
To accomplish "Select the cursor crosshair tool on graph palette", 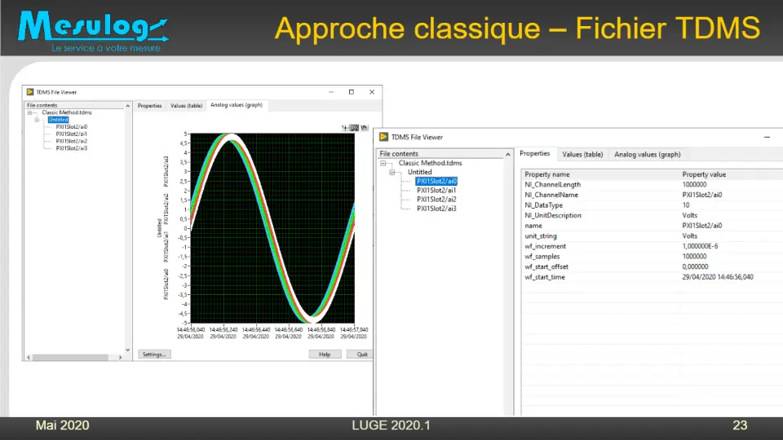I will (345, 128).
